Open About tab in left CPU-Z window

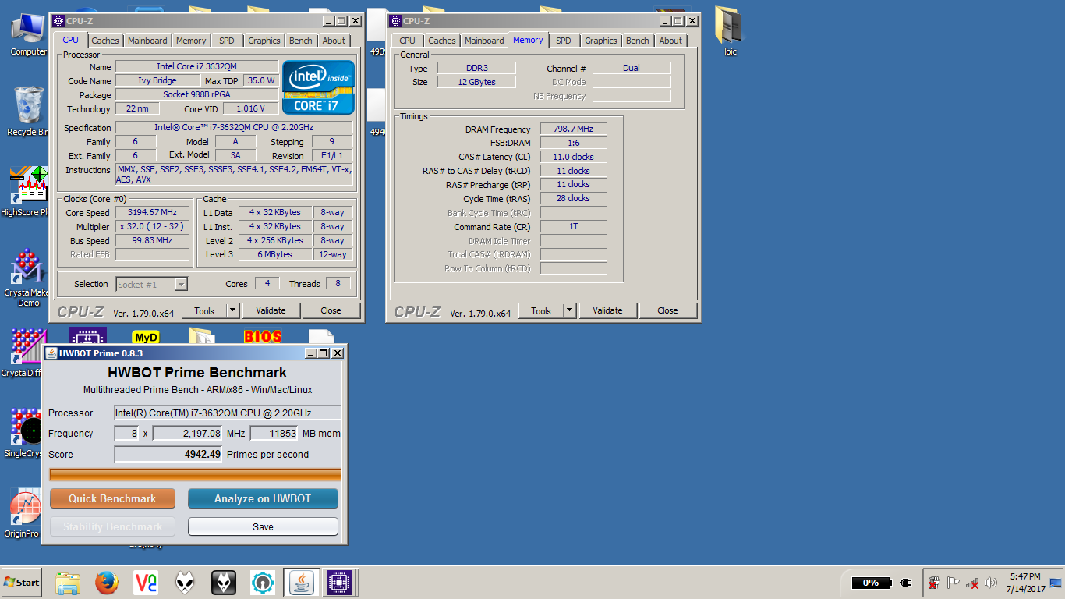[334, 41]
